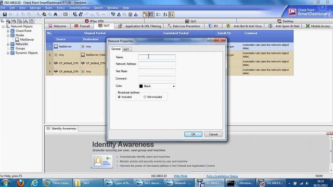Click the Policy Installation Status link

(x=222, y=176)
